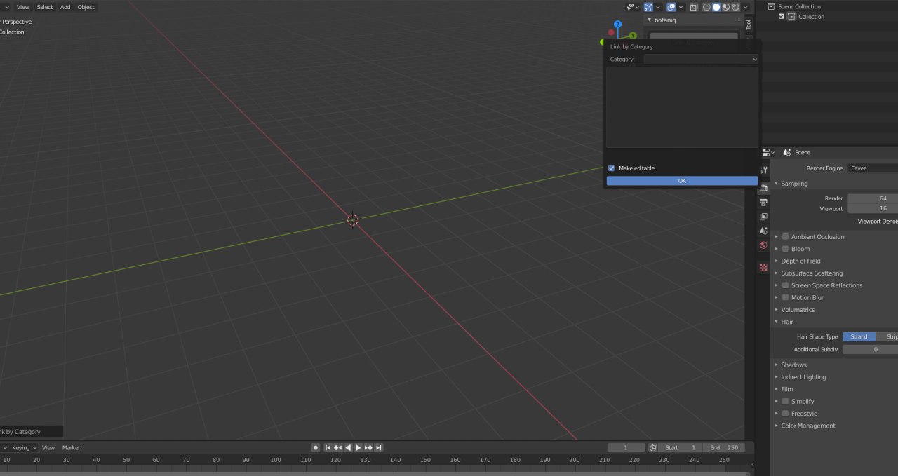The height and width of the screenshot is (476, 898).
Task: Collapse the botaniq panel
Action: pos(650,20)
